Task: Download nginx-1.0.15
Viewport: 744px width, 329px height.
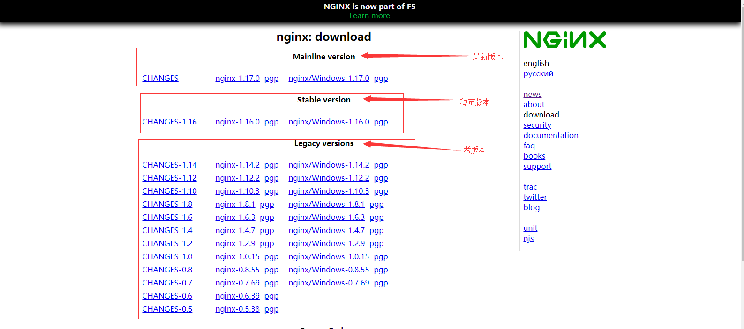Action: (237, 256)
